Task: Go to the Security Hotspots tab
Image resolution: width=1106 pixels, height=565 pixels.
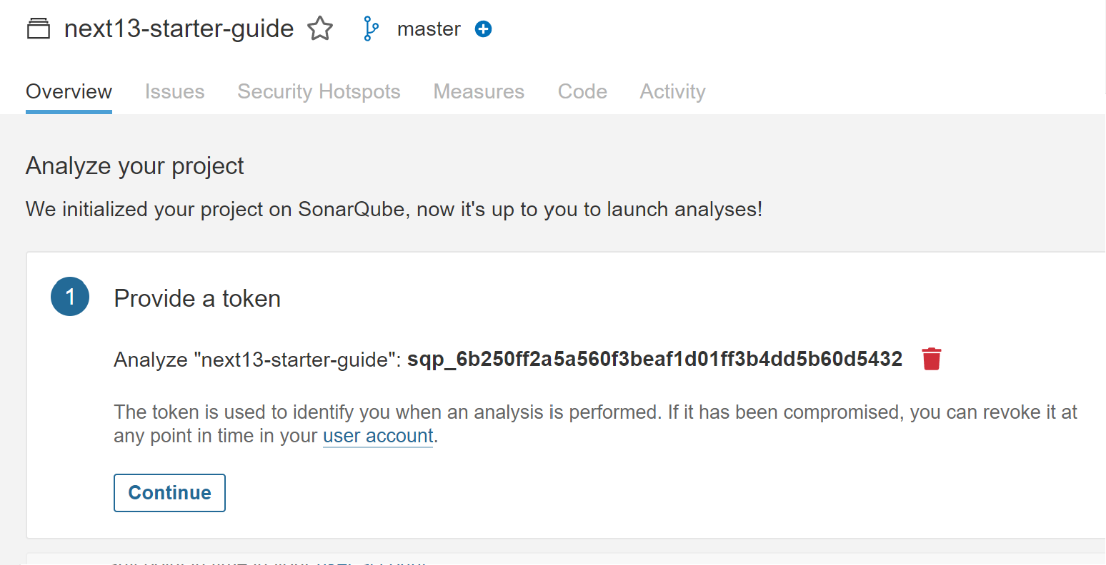Action: (x=319, y=92)
